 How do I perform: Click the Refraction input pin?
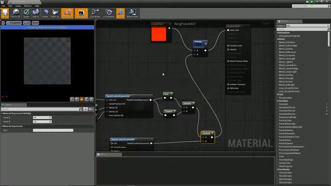click(x=228, y=88)
